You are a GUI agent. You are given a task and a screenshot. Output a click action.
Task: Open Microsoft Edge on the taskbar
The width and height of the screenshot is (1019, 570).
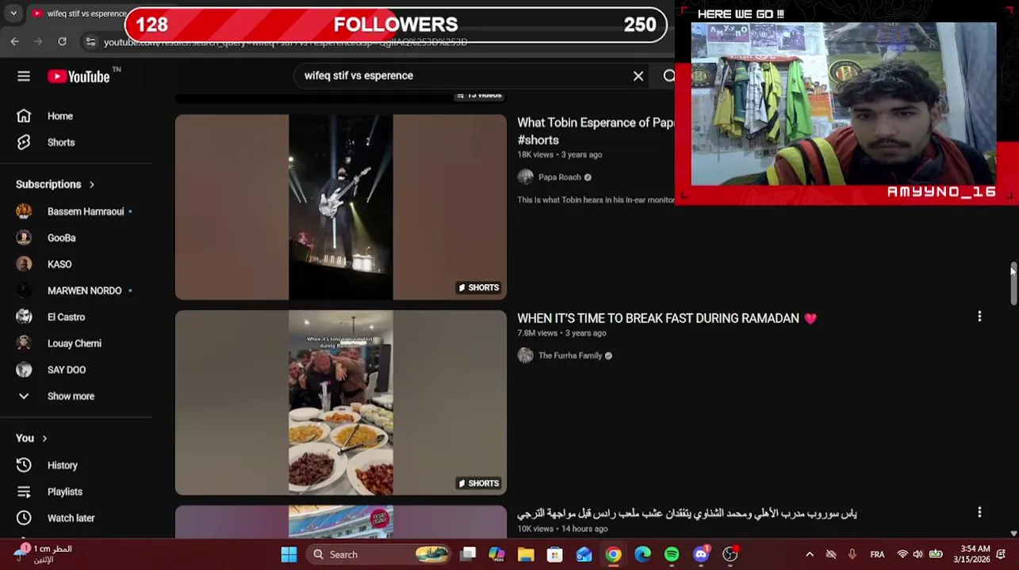642,555
